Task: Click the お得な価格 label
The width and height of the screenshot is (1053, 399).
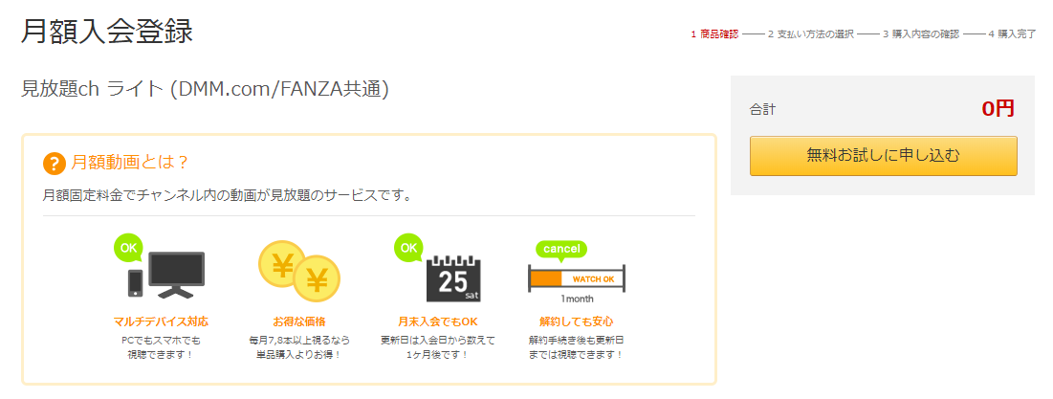Action: click(299, 321)
